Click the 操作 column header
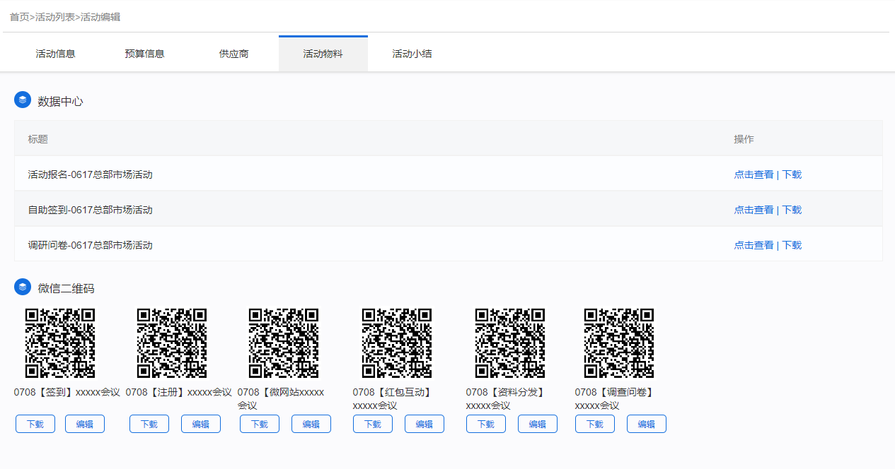 744,139
